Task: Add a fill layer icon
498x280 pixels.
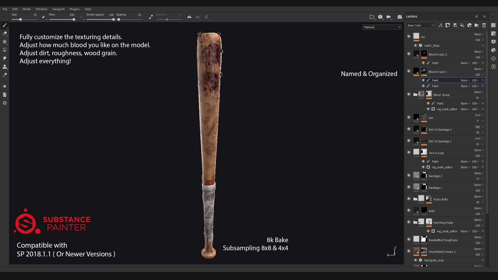Action: click(x=462, y=25)
